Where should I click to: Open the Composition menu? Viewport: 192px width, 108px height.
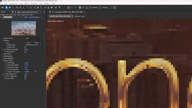pos(13,4)
